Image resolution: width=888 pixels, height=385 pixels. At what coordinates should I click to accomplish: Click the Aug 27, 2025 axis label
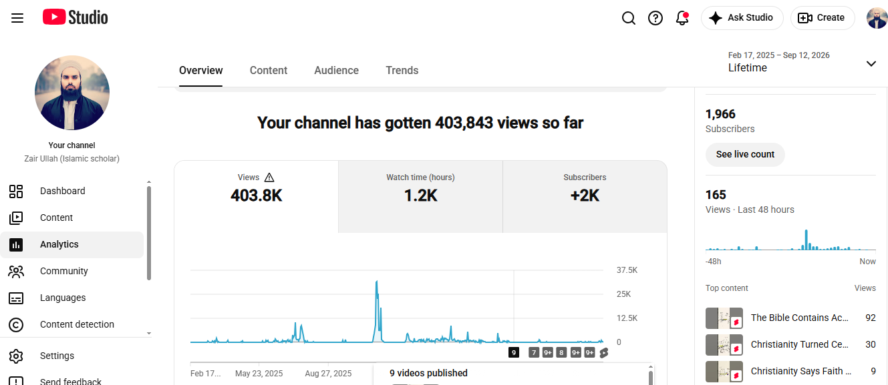328,374
